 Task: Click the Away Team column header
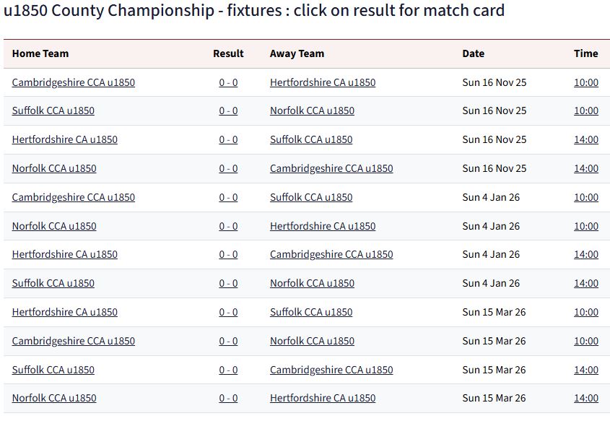[297, 53]
